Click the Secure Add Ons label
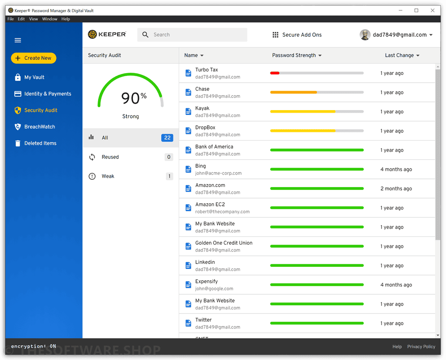Image resolution: width=446 pixels, height=360 pixels. [302, 35]
